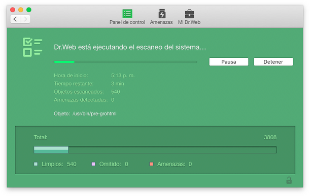Maximize the window with the green button
The image size is (310, 196).
tap(29, 10)
